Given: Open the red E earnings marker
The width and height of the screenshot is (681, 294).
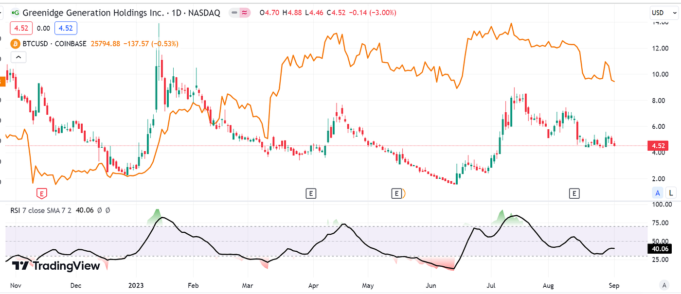Looking at the screenshot, I should 42,194.
